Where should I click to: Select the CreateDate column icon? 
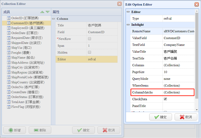(x=9, y=92)
